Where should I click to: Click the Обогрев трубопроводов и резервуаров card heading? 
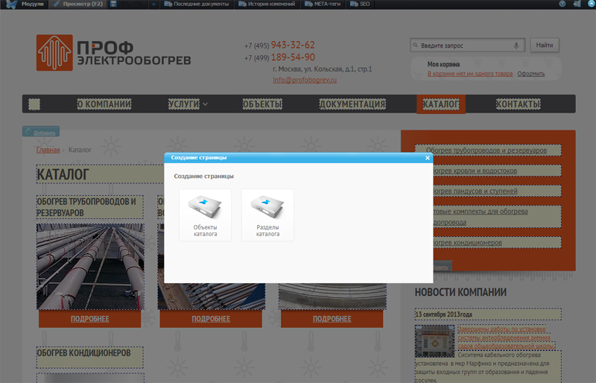coord(90,207)
